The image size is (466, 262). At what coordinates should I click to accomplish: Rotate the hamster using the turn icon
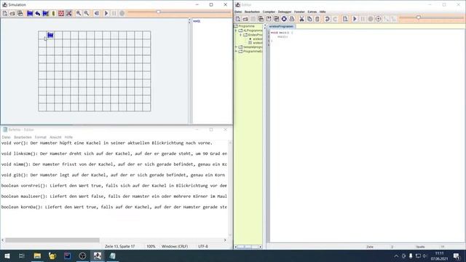[38, 13]
